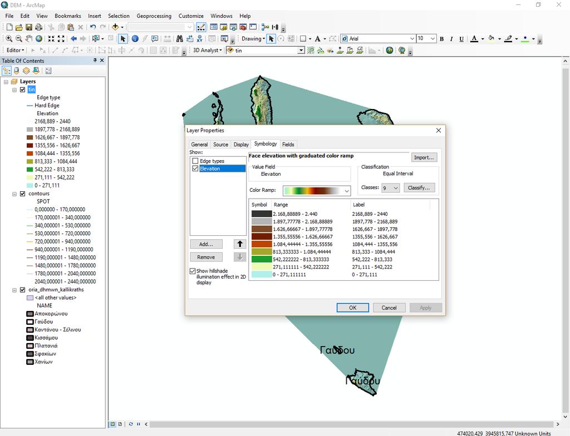This screenshot has width=570, height=436.
Task: Select the 2.168,88889 - 2.440 symbol swatch
Action: 262,214
